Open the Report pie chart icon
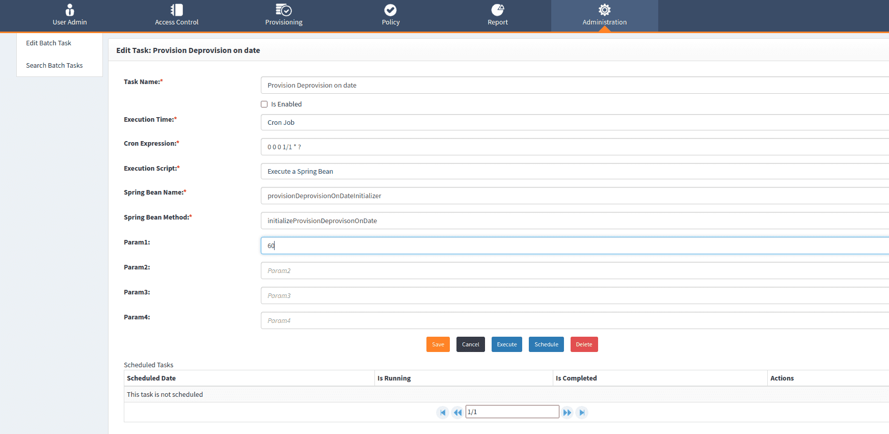The height and width of the screenshot is (434, 889). click(x=497, y=10)
